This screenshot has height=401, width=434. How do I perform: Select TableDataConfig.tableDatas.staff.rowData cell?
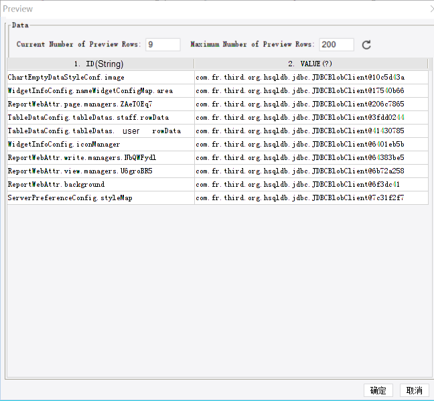tap(100, 118)
